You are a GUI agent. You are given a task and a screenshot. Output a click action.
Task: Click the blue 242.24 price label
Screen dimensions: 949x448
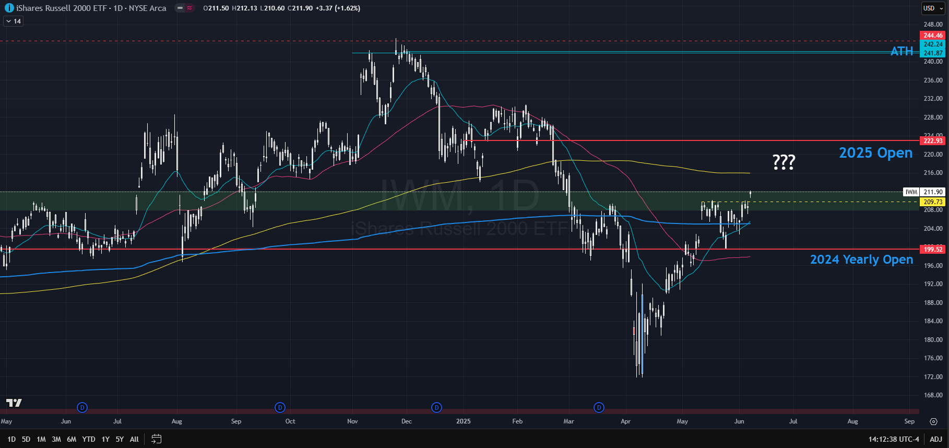933,44
